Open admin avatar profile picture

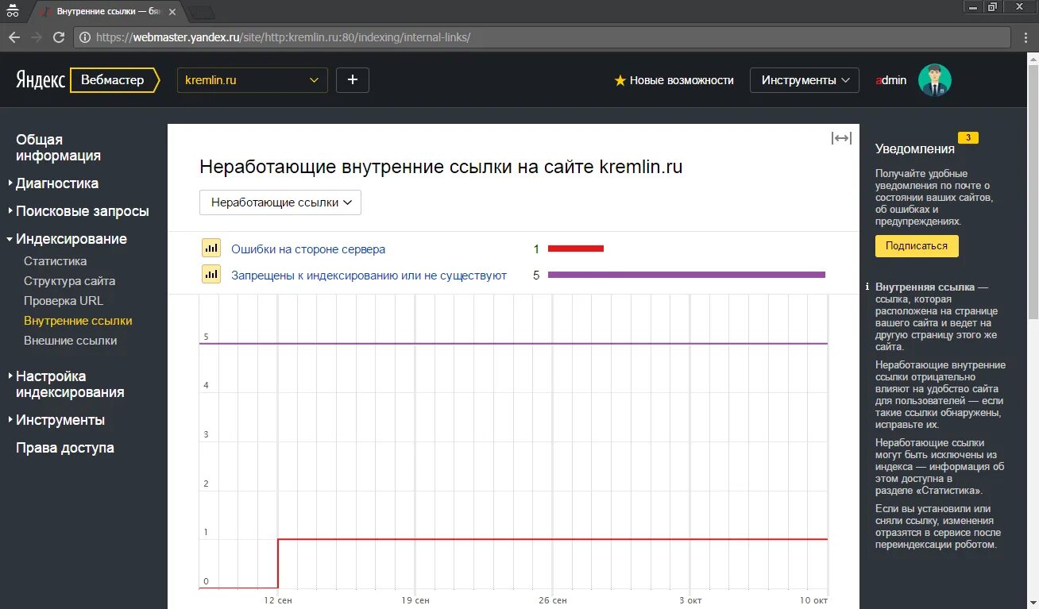[x=935, y=80]
